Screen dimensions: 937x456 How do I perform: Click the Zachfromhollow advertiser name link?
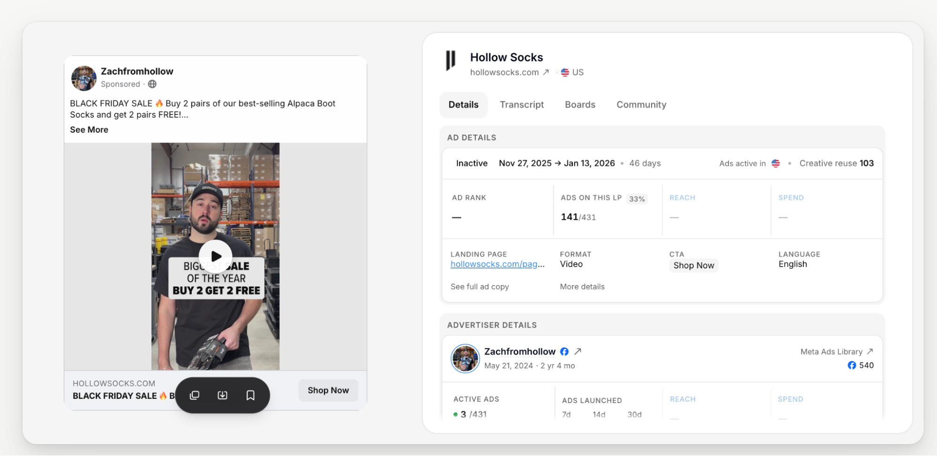pyautogui.click(x=520, y=351)
